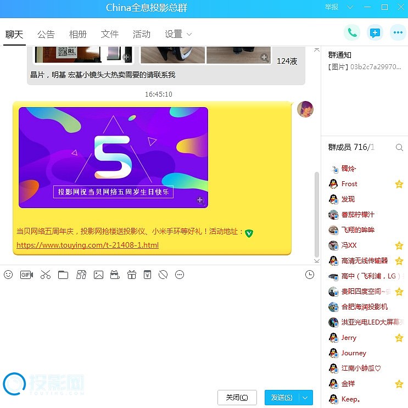Click the chat area vertical scrollbar thumb
Viewport: 408px width, 408px height.
point(317,214)
